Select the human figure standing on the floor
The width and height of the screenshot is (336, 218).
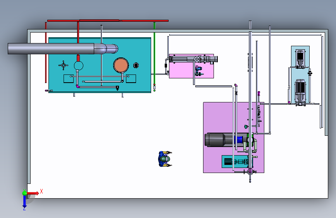point(165,159)
